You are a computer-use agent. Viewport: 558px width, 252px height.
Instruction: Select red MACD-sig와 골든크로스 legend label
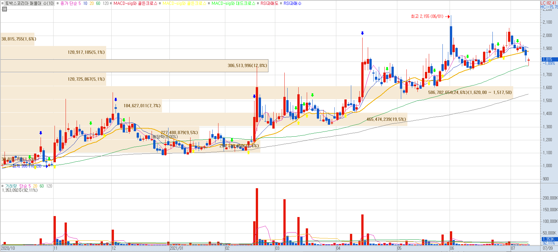coord(135,3)
